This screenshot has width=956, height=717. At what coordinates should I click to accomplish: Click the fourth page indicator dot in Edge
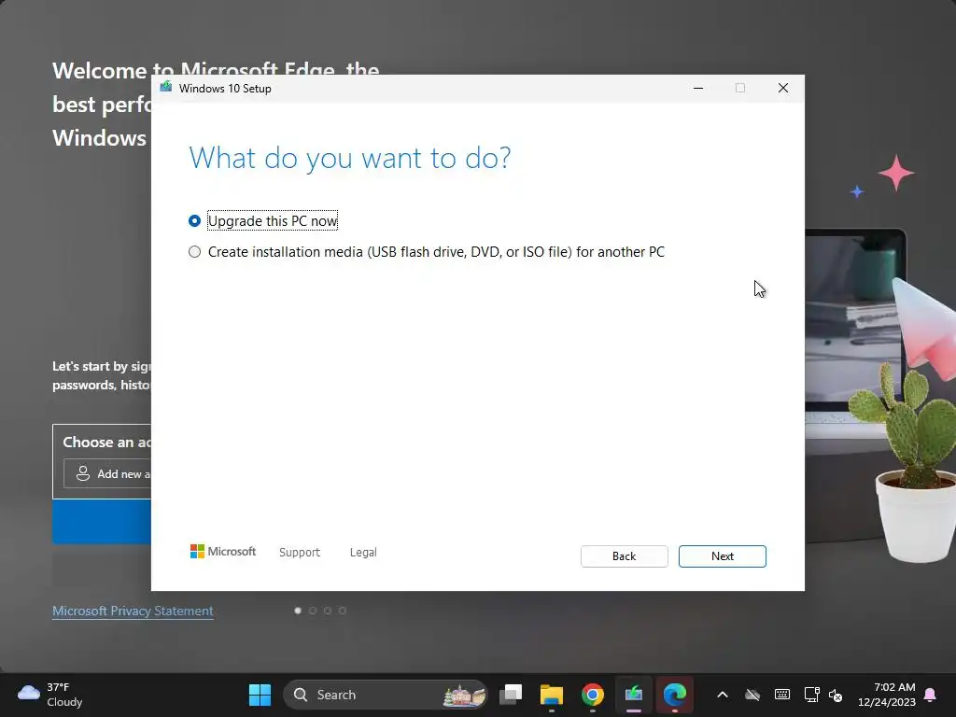click(343, 611)
